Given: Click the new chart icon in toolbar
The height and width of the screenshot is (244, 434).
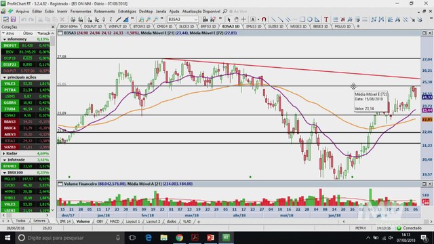Looking at the screenshot, I should point(5,20).
